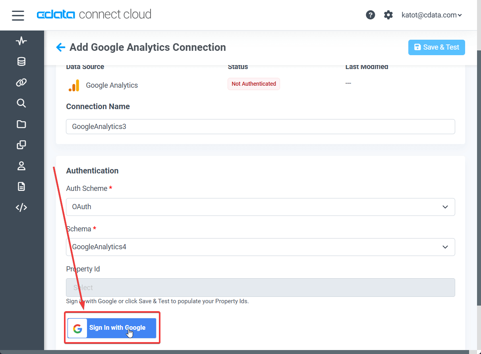Viewport: 481px width, 354px height.
Task: Open the folder icon in sidebar
Action: pos(21,124)
